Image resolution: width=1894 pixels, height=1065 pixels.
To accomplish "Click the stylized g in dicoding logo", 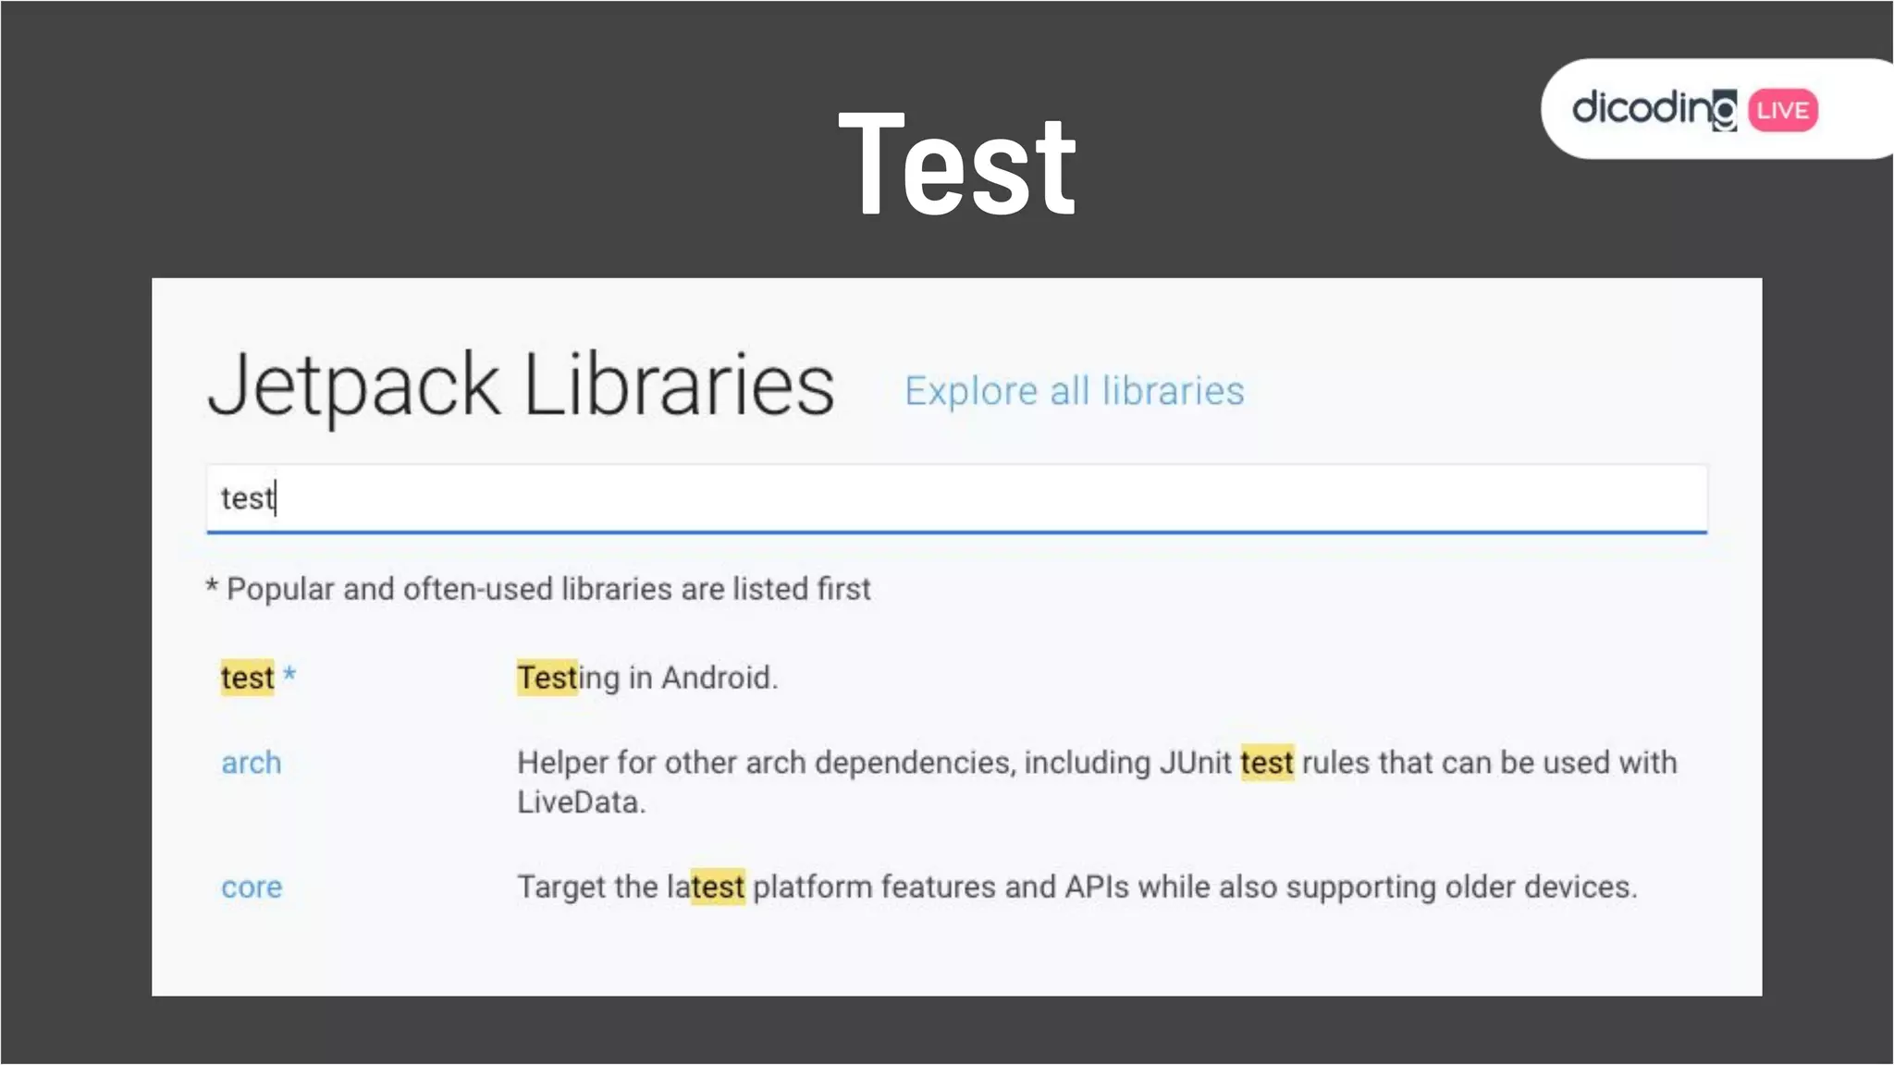I will (1724, 113).
